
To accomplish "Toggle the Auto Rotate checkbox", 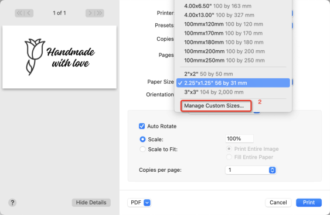I will (x=142, y=126).
